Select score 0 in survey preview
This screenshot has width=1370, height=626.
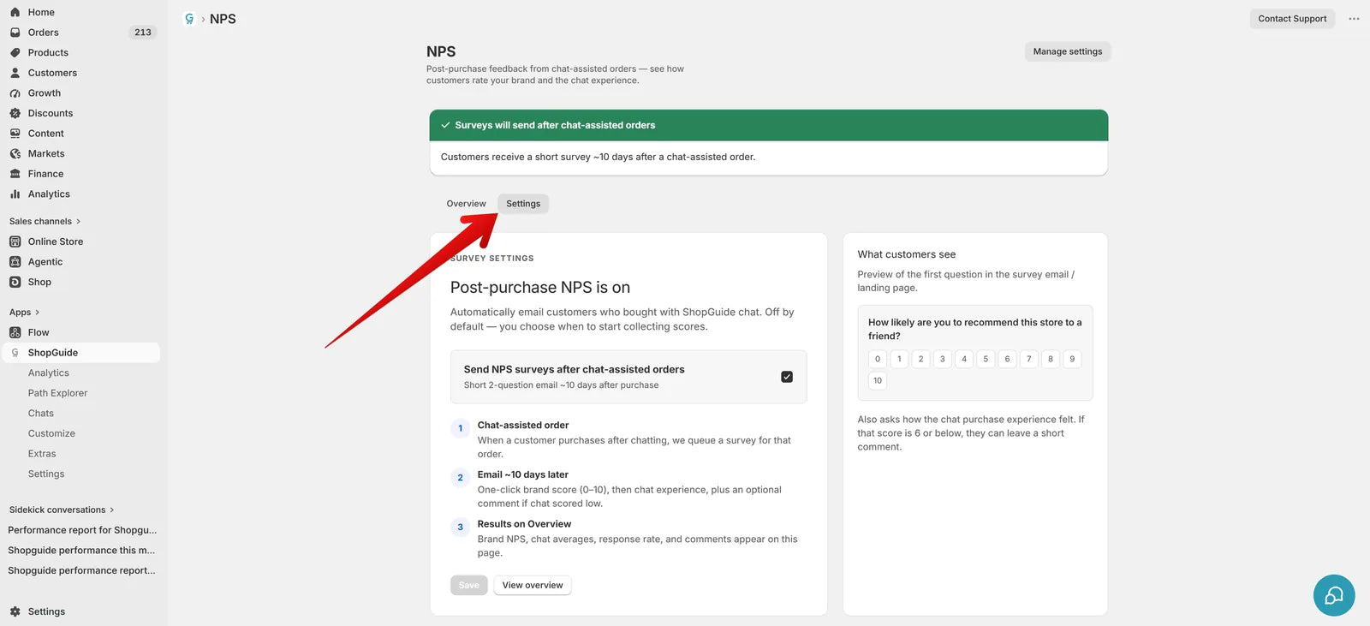coord(878,359)
